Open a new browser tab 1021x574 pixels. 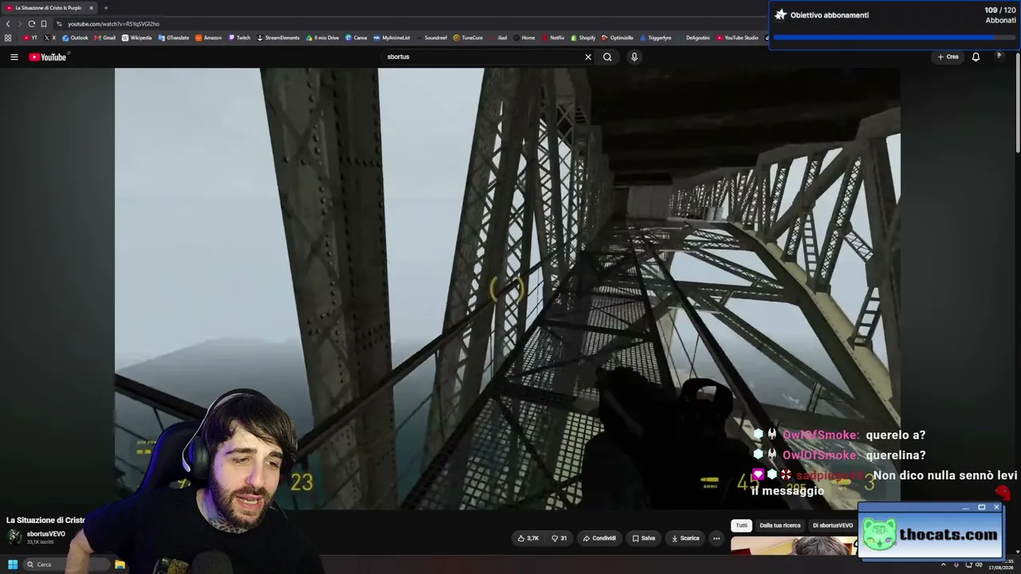coord(105,8)
